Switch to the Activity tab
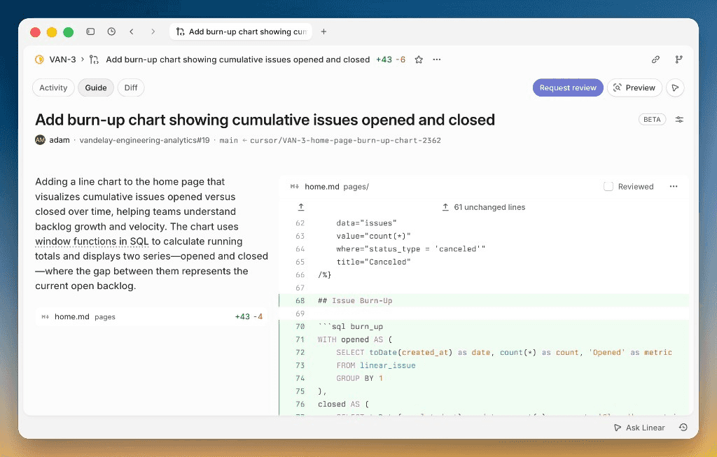This screenshot has width=717, height=457. coord(53,87)
